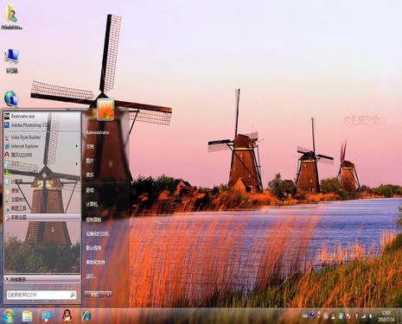
Task: Click the Windows Start orb
Action: pos(8,316)
